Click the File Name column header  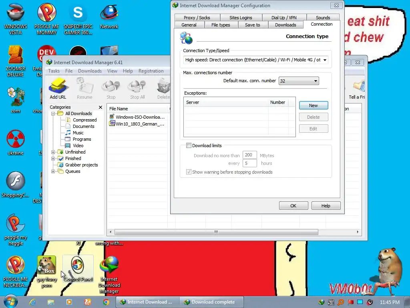point(138,109)
